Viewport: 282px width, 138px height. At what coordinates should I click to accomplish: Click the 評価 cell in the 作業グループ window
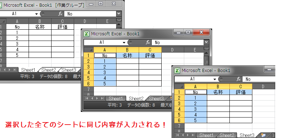coord(62,27)
